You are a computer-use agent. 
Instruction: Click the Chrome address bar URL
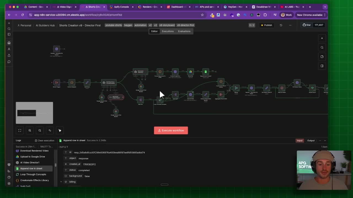coord(78,15)
